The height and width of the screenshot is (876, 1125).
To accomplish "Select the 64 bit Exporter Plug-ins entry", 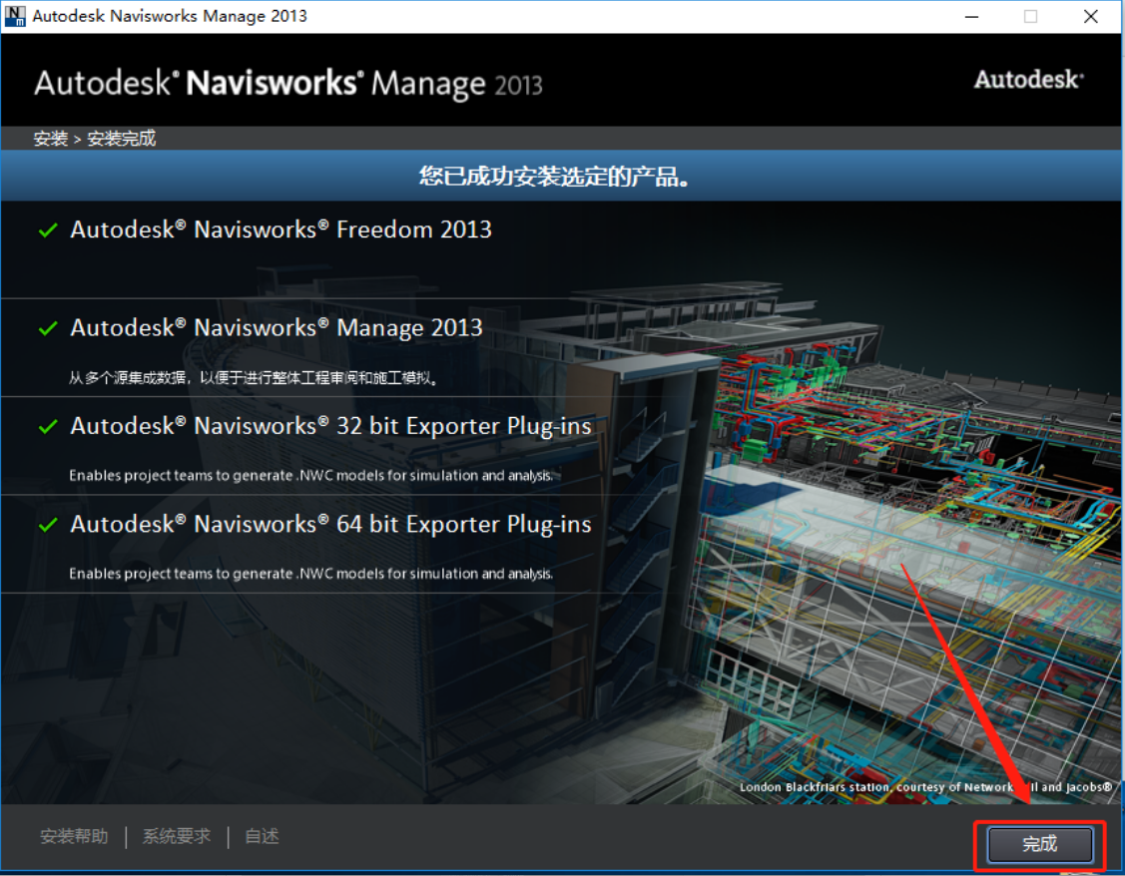I will pos(330,524).
